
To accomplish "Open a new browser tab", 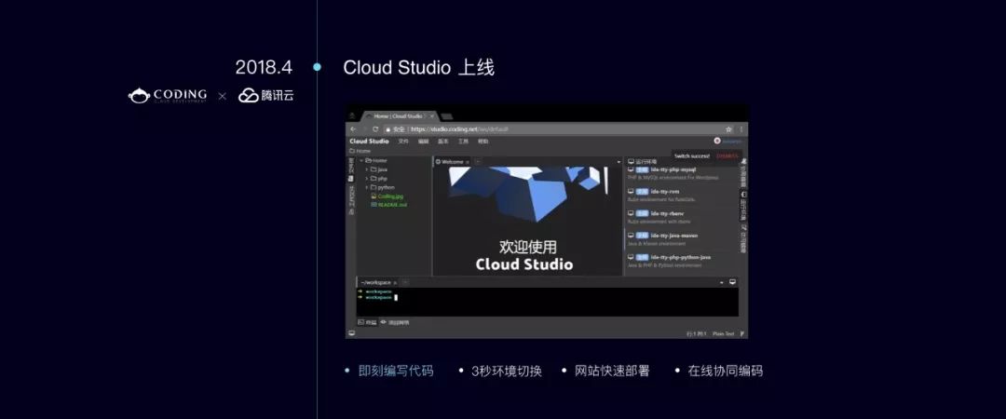I will tap(446, 116).
